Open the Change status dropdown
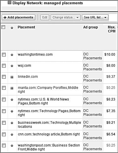This screenshot has width=118, height=153. tap(66, 17)
